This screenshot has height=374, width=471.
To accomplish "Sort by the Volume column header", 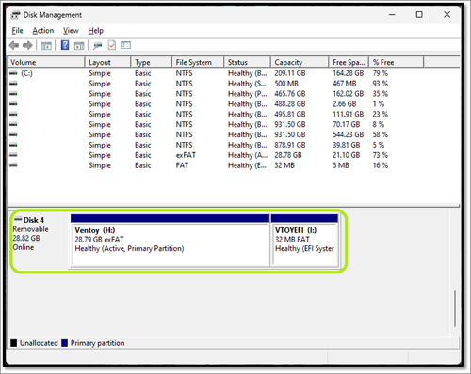I will (46, 62).
